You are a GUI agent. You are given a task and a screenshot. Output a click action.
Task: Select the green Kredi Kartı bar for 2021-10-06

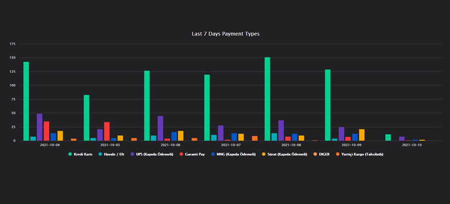click(x=147, y=106)
